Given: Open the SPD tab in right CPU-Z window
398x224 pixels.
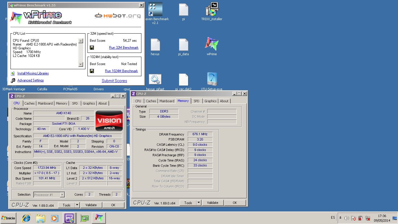Looking at the screenshot, I should (197, 101).
